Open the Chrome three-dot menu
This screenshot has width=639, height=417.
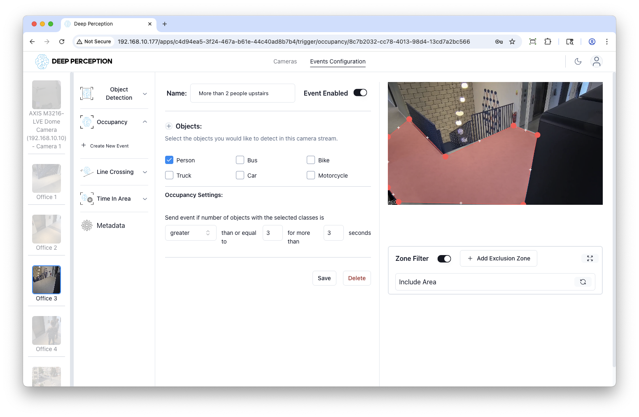tap(607, 42)
